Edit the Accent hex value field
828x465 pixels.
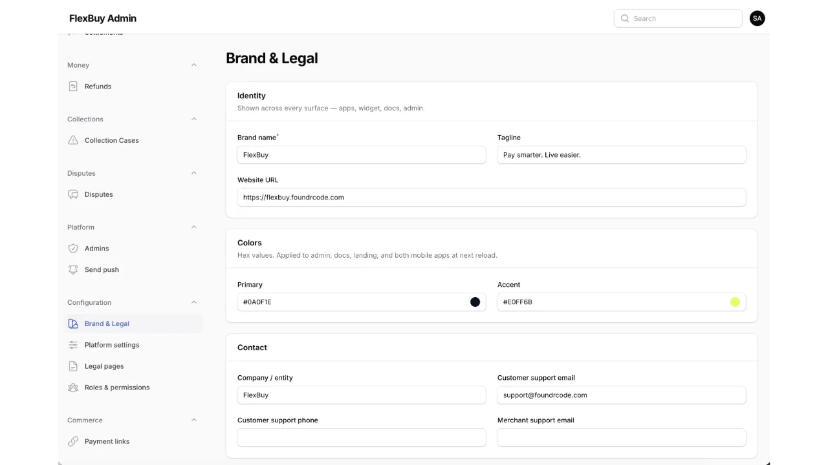pyautogui.click(x=622, y=302)
